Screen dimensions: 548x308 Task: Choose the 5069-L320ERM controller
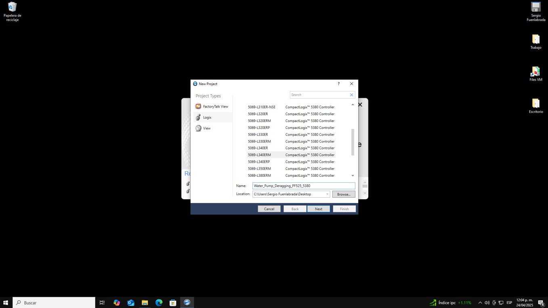click(291, 121)
